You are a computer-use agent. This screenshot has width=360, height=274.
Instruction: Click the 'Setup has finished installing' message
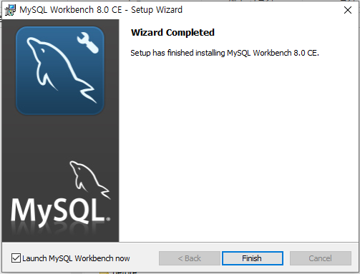pyautogui.click(x=225, y=53)
